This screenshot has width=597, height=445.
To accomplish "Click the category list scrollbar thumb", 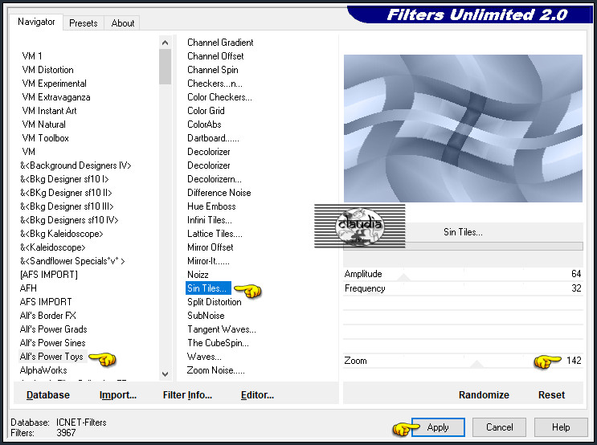I will point(166,67).
